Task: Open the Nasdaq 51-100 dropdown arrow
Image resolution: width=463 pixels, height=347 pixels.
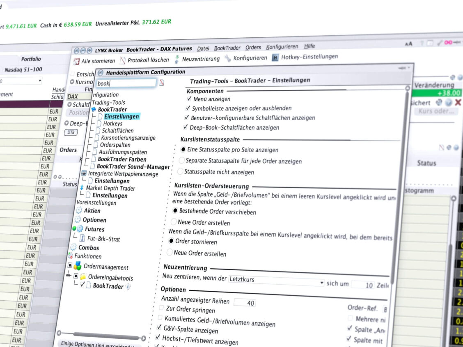Action: pos(40,81)
